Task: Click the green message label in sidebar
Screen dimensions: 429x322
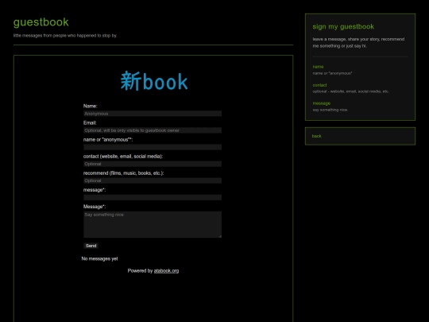Action: click(322, 103)
